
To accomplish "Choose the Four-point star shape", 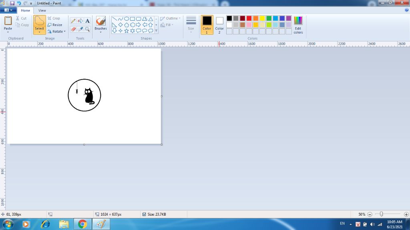I will tap(121, 31).
